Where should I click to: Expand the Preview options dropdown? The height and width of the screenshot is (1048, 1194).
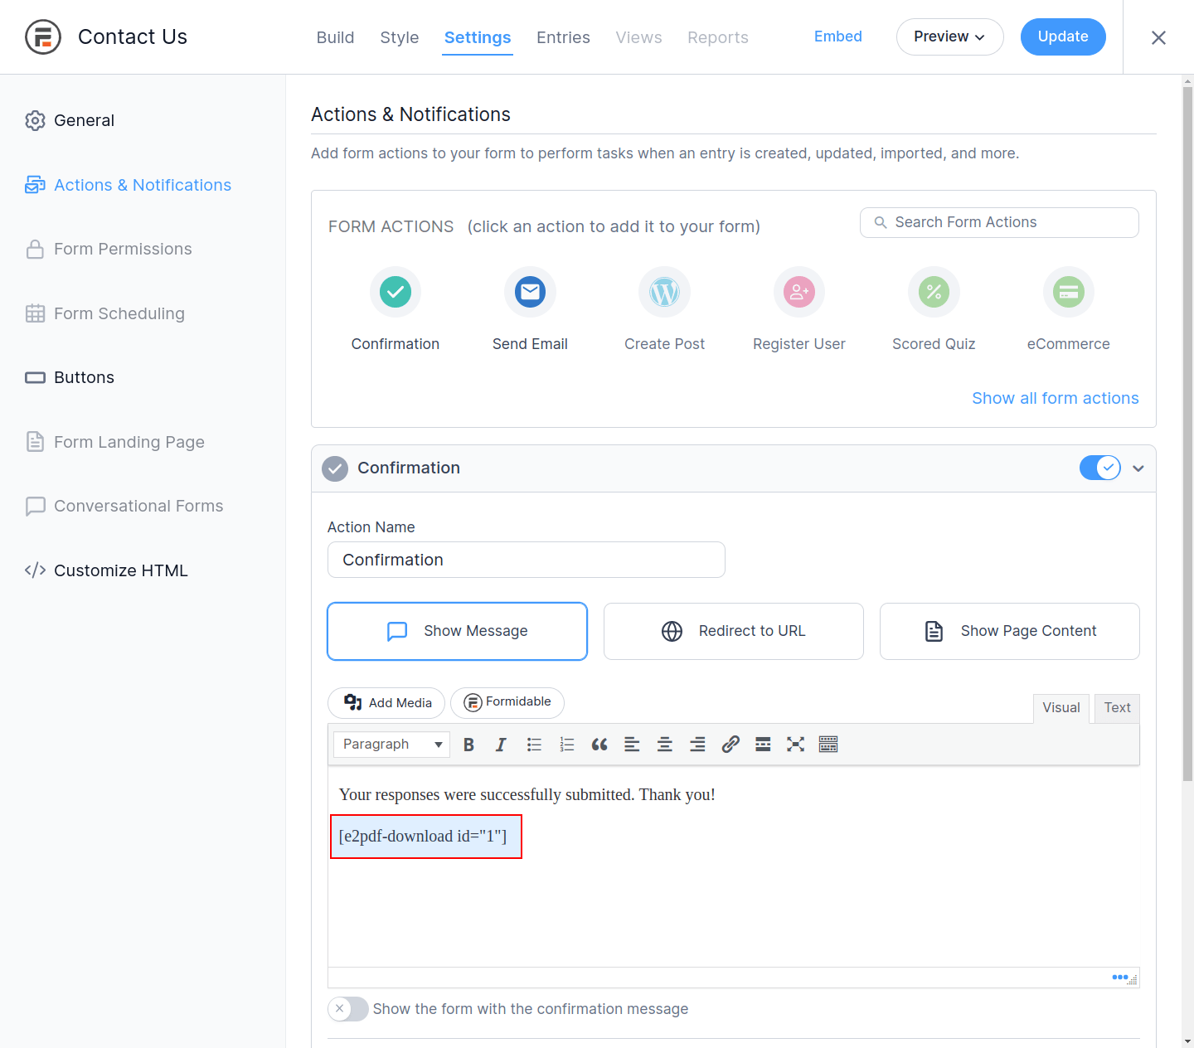pos(949,36)
